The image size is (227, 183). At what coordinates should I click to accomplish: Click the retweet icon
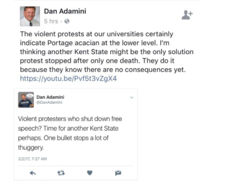(x=61, y=173)
